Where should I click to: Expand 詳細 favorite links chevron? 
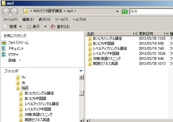(x=20, y=61)
